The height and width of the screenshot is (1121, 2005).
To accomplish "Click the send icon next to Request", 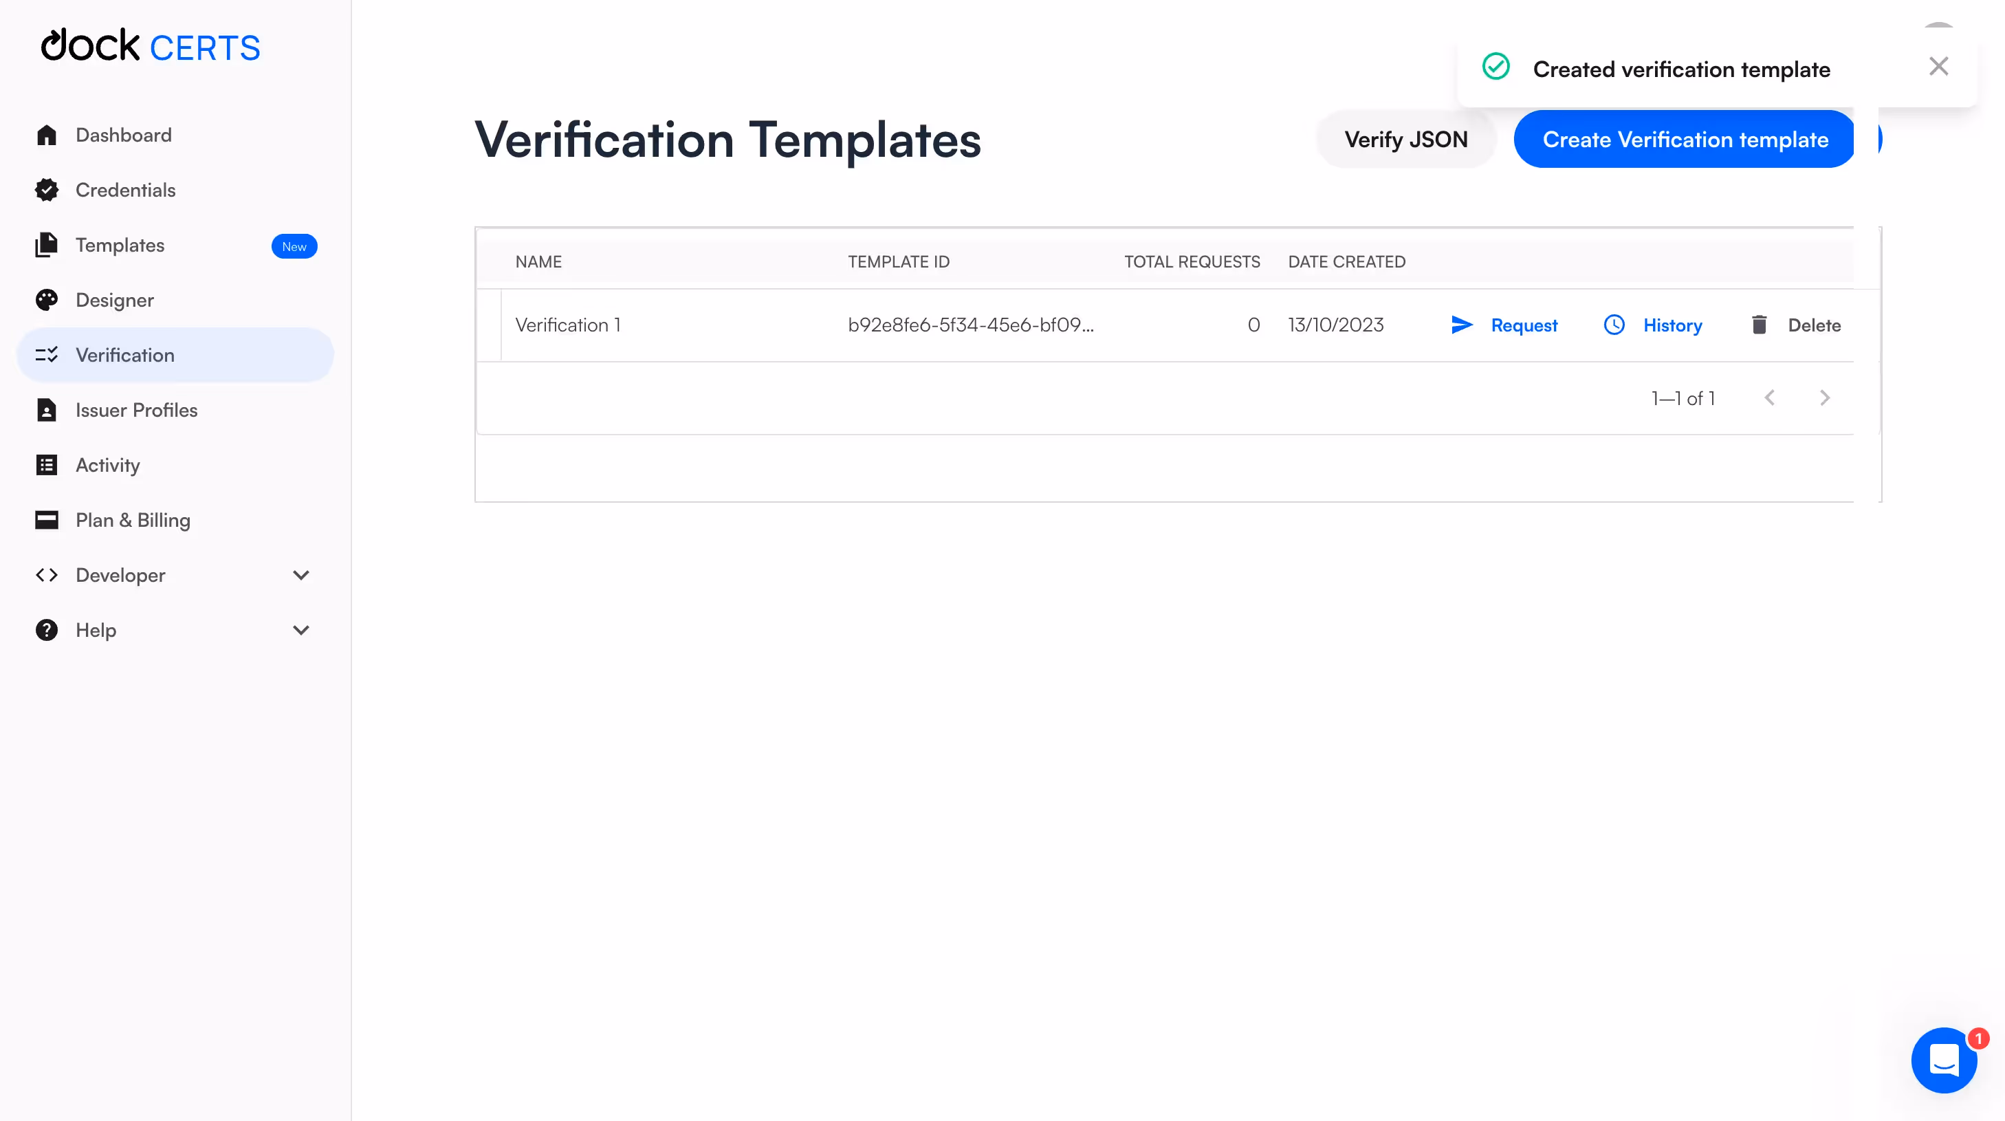I will tap(1461, 325).
